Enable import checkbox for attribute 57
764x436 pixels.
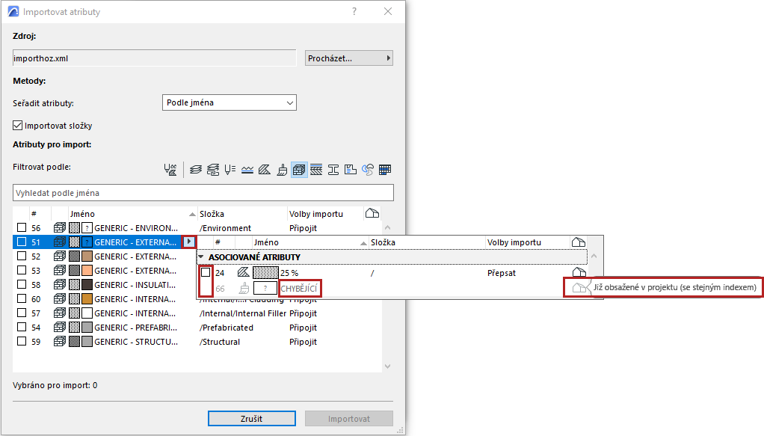coord(22,313)
